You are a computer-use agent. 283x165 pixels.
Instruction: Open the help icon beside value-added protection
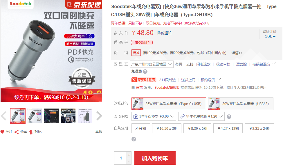tap(229, 117)
